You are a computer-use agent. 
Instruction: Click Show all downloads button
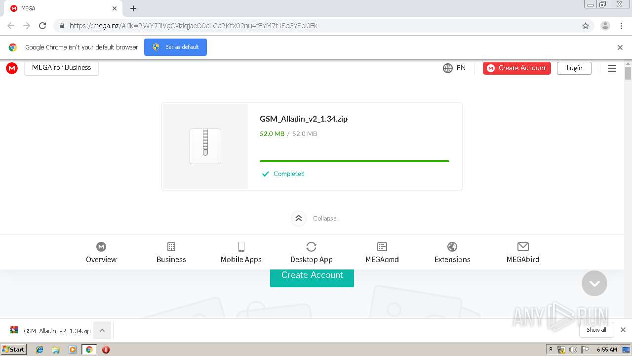tap(596, 330)
